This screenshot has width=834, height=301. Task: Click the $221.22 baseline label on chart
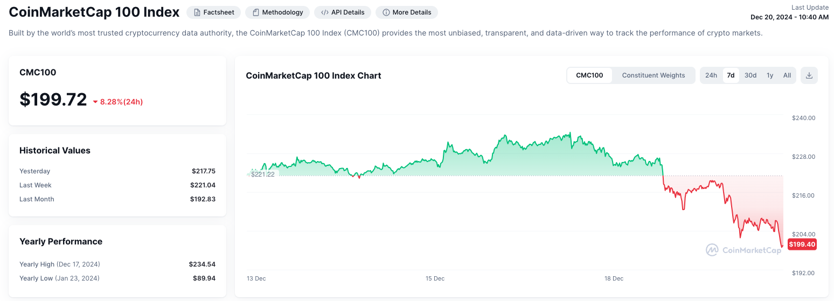coord(262,174)
